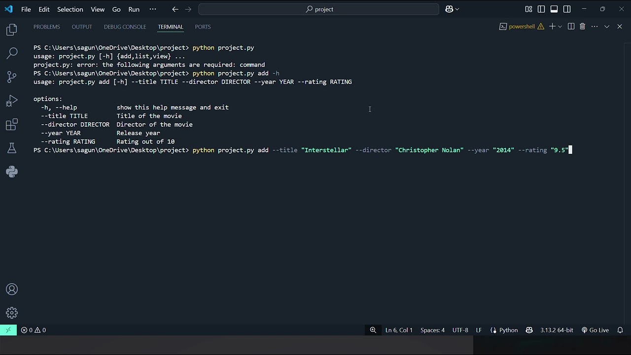Open Copilot status icon in status bar
Screen dimensions: 631x355
529,330
